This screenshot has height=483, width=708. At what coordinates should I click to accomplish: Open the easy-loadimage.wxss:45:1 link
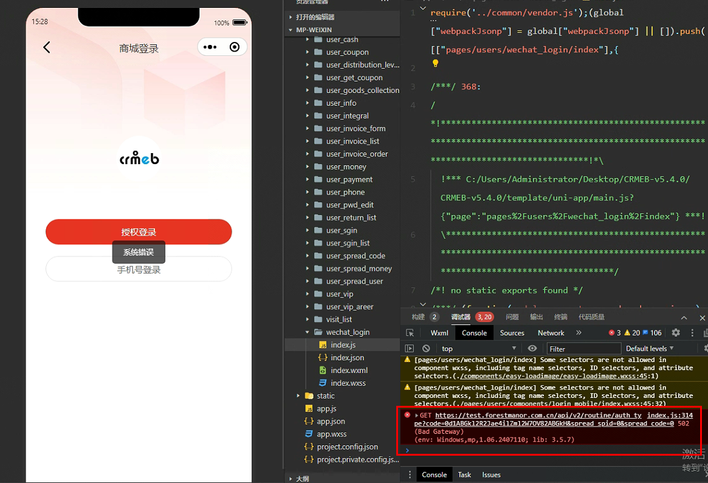pos(559,376)
